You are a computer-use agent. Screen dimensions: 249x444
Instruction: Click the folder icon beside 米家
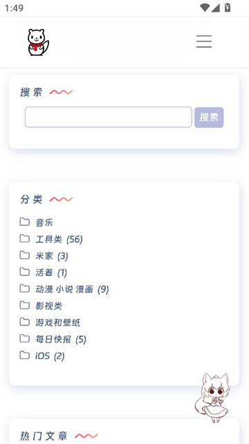25,255
